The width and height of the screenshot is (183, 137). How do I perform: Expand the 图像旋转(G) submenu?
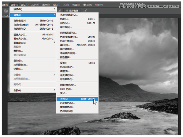(33, 43)
